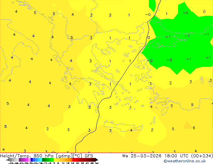Pick the bright red swatch in the legend
This screenshot has height=164, width=213.
tap(73, 160)
